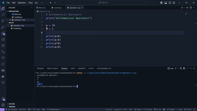This screenshot has width=197, height=111.
Task: Click the New Terminal plus icon
Action: [x=175, y=68]
